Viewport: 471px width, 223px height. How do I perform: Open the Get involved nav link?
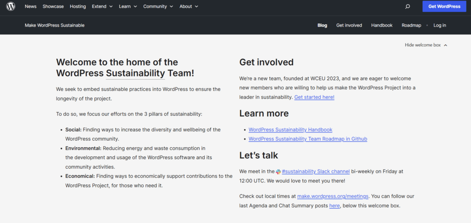tap(349, 25)
